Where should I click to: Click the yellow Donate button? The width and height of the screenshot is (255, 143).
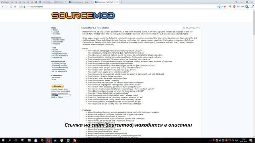(57, 86)
